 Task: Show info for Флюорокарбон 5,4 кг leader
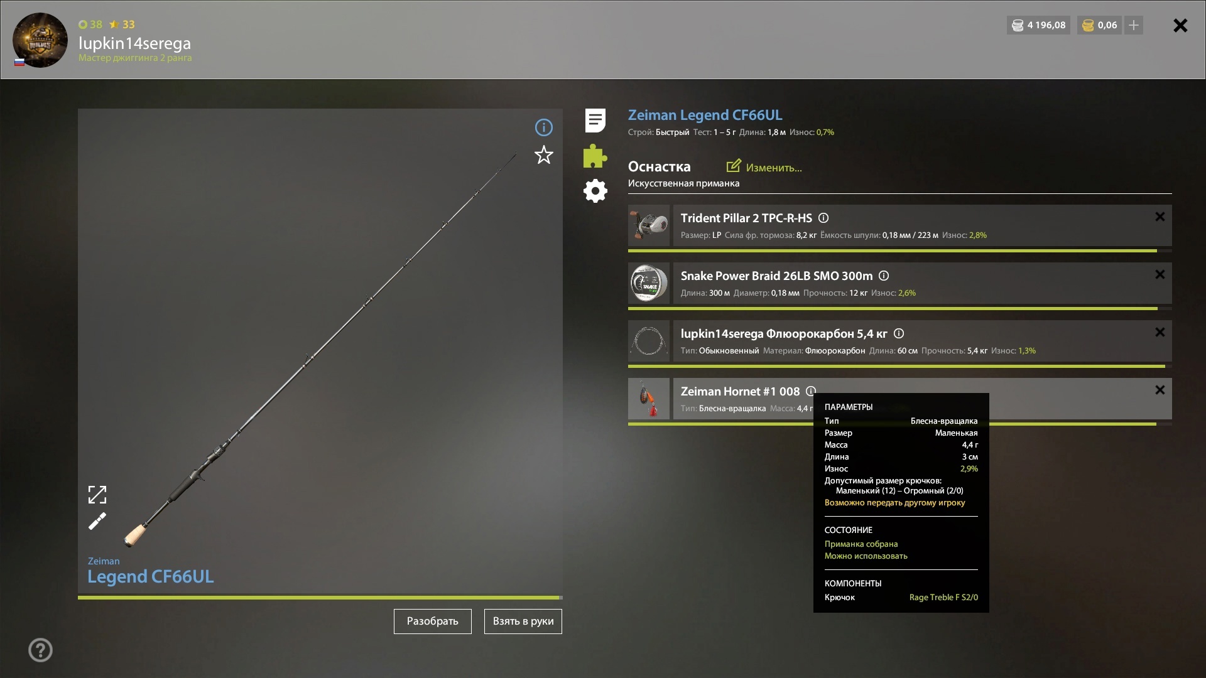click(899, 333)
